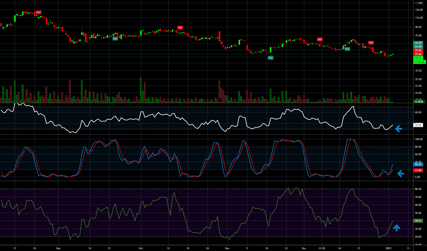Screen dimensions: 427x251
Task: Select the Sell signal label in mid-October
Action: coord(180,28)
